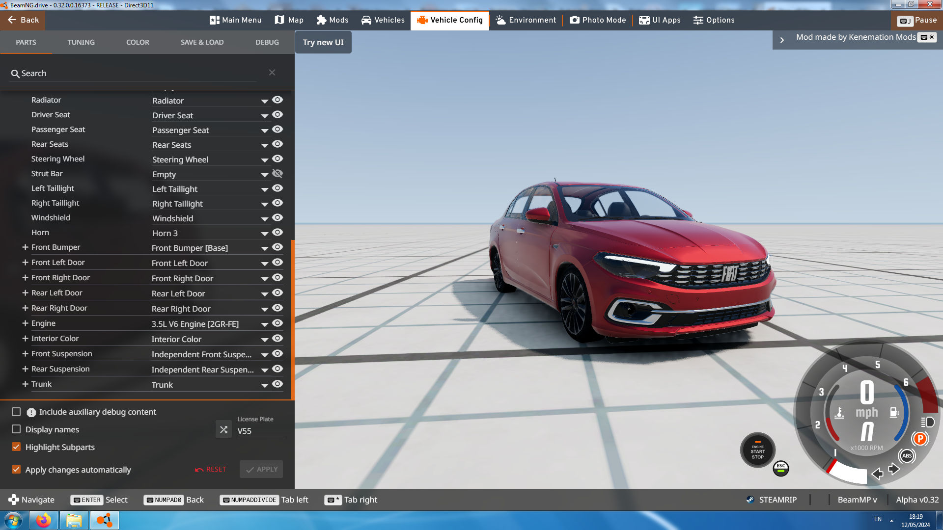Click the warning icon by auxiliary debug
Screen dimensions: 943x530
[31, 413]
